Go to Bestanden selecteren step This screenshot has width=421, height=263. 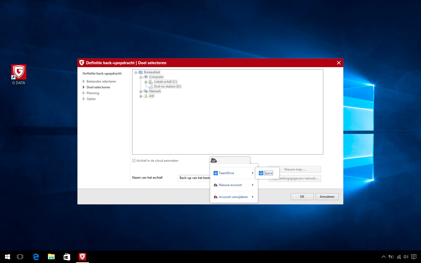(101, 81)
